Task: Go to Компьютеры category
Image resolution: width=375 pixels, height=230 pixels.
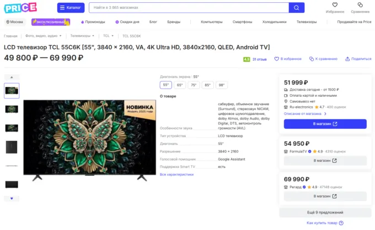Action: coord(212,22)
